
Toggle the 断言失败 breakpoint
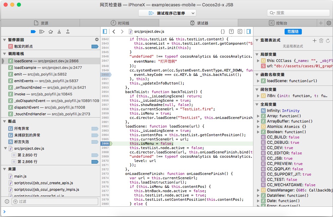pos(95,142)
